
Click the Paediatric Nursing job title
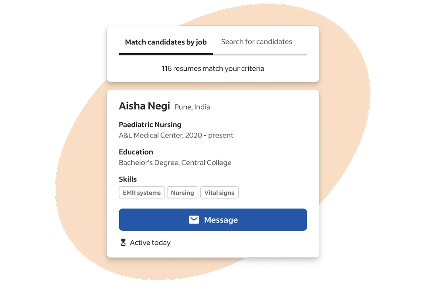click(x=150, y=124)
